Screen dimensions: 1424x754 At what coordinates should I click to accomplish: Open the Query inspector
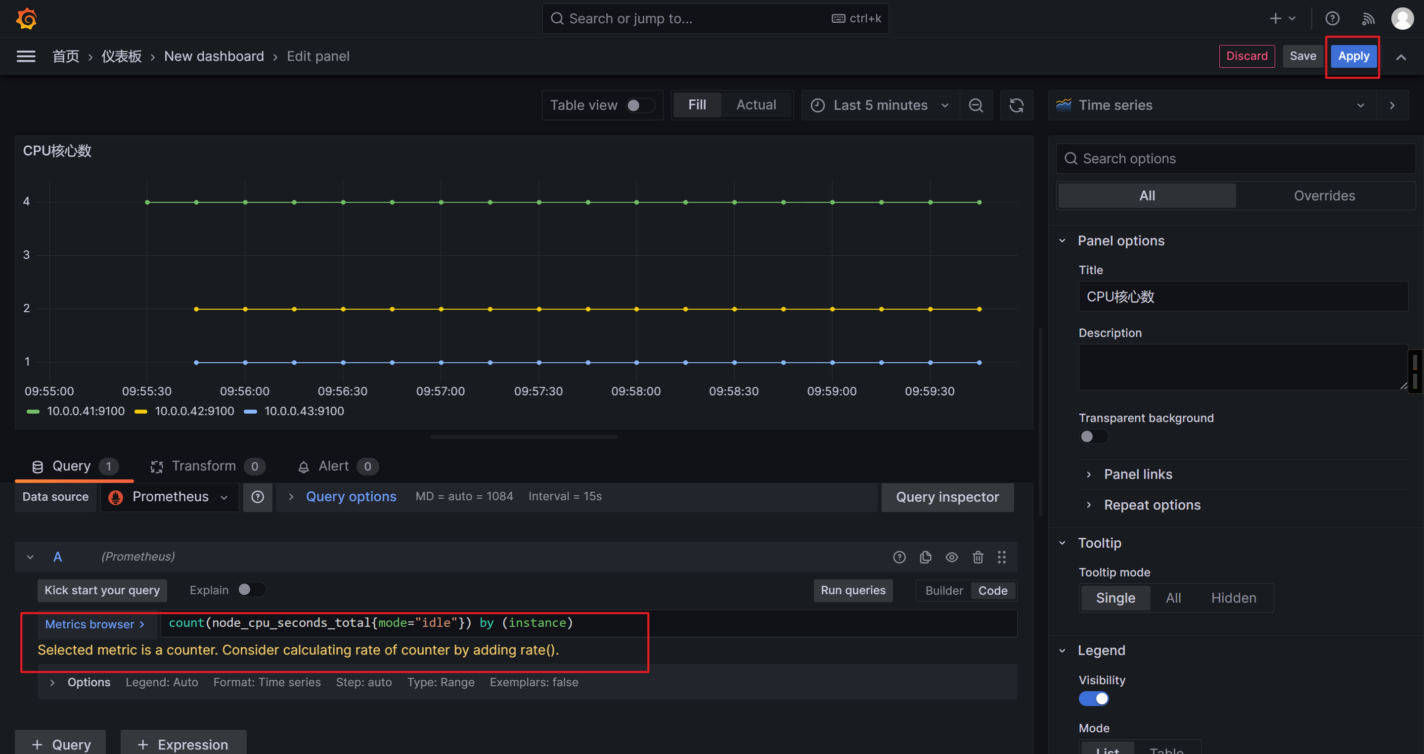tap(947, 497)
